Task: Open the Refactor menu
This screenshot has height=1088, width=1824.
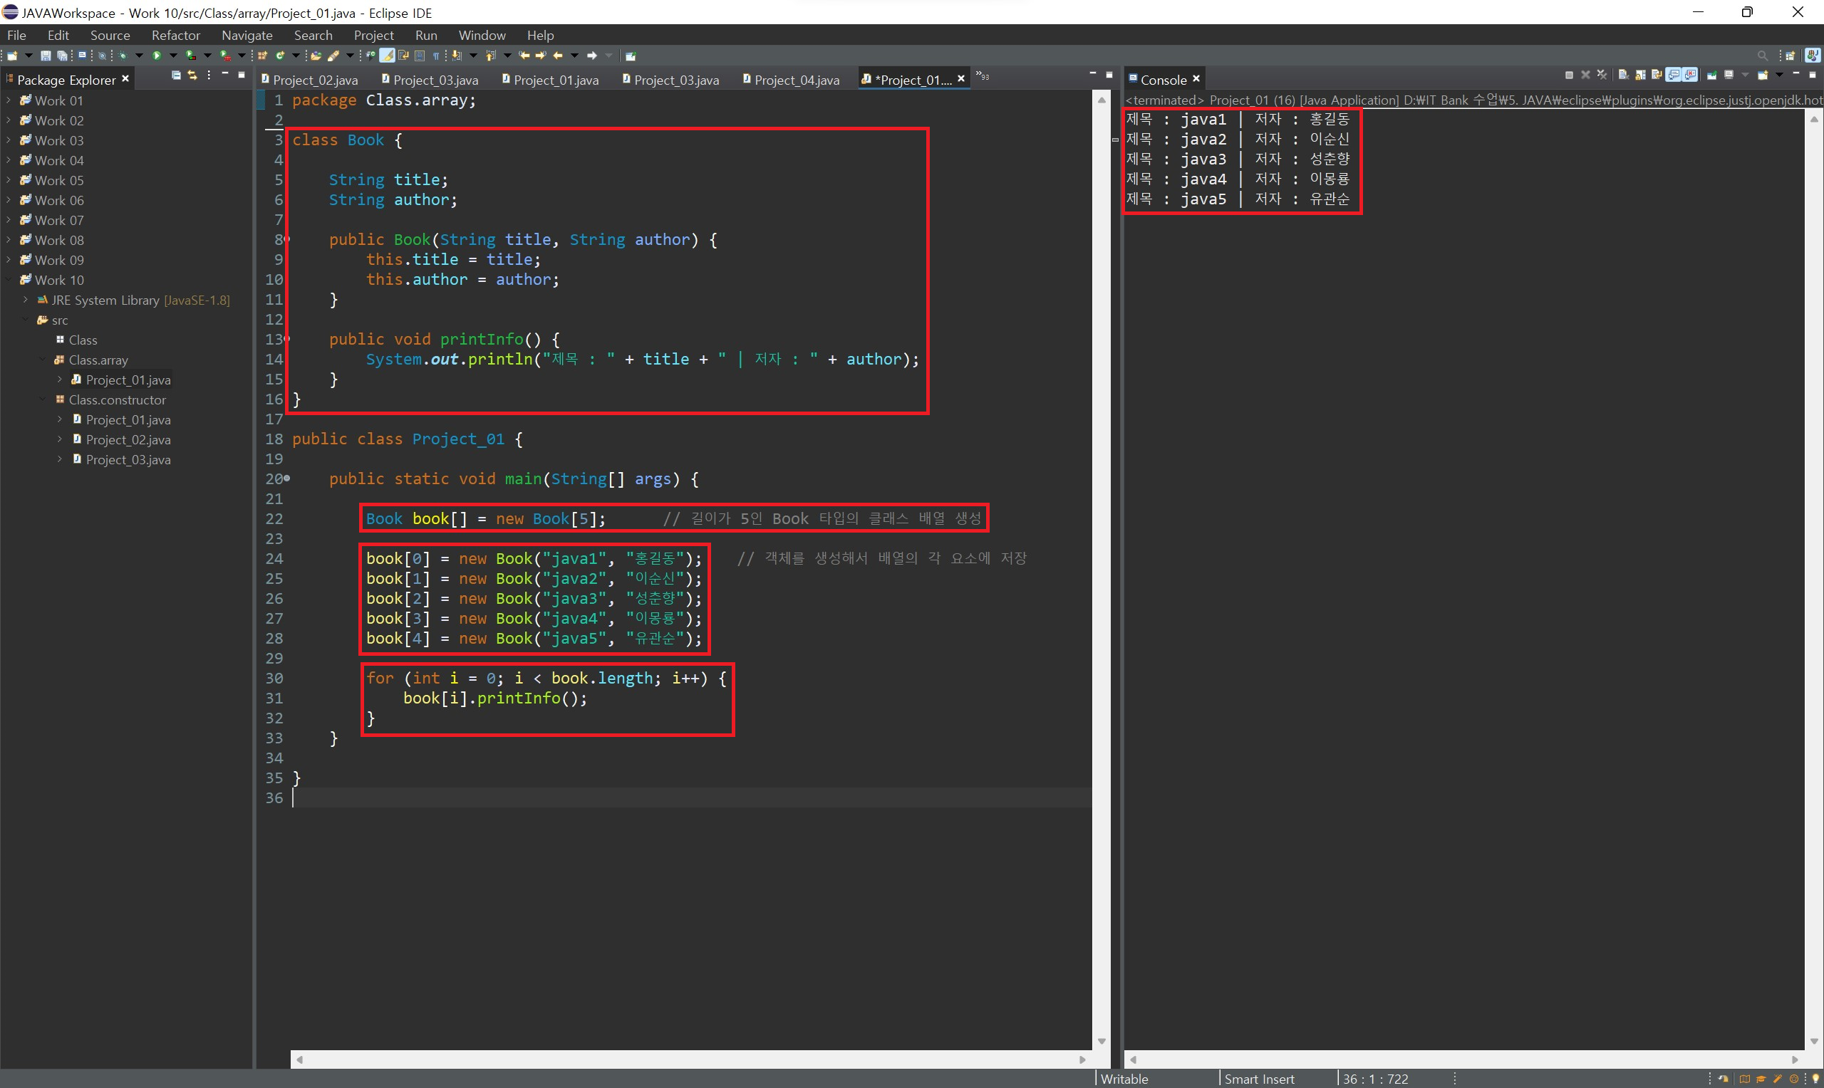Action: coord(175,35)
